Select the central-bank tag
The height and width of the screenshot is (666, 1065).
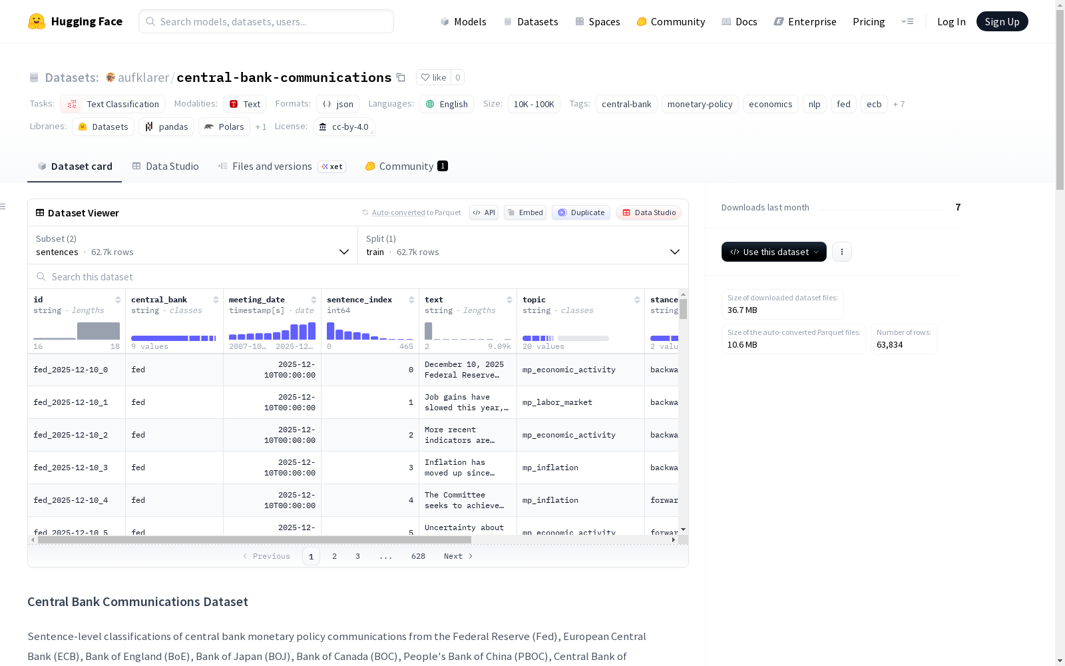tap(626, 104)
